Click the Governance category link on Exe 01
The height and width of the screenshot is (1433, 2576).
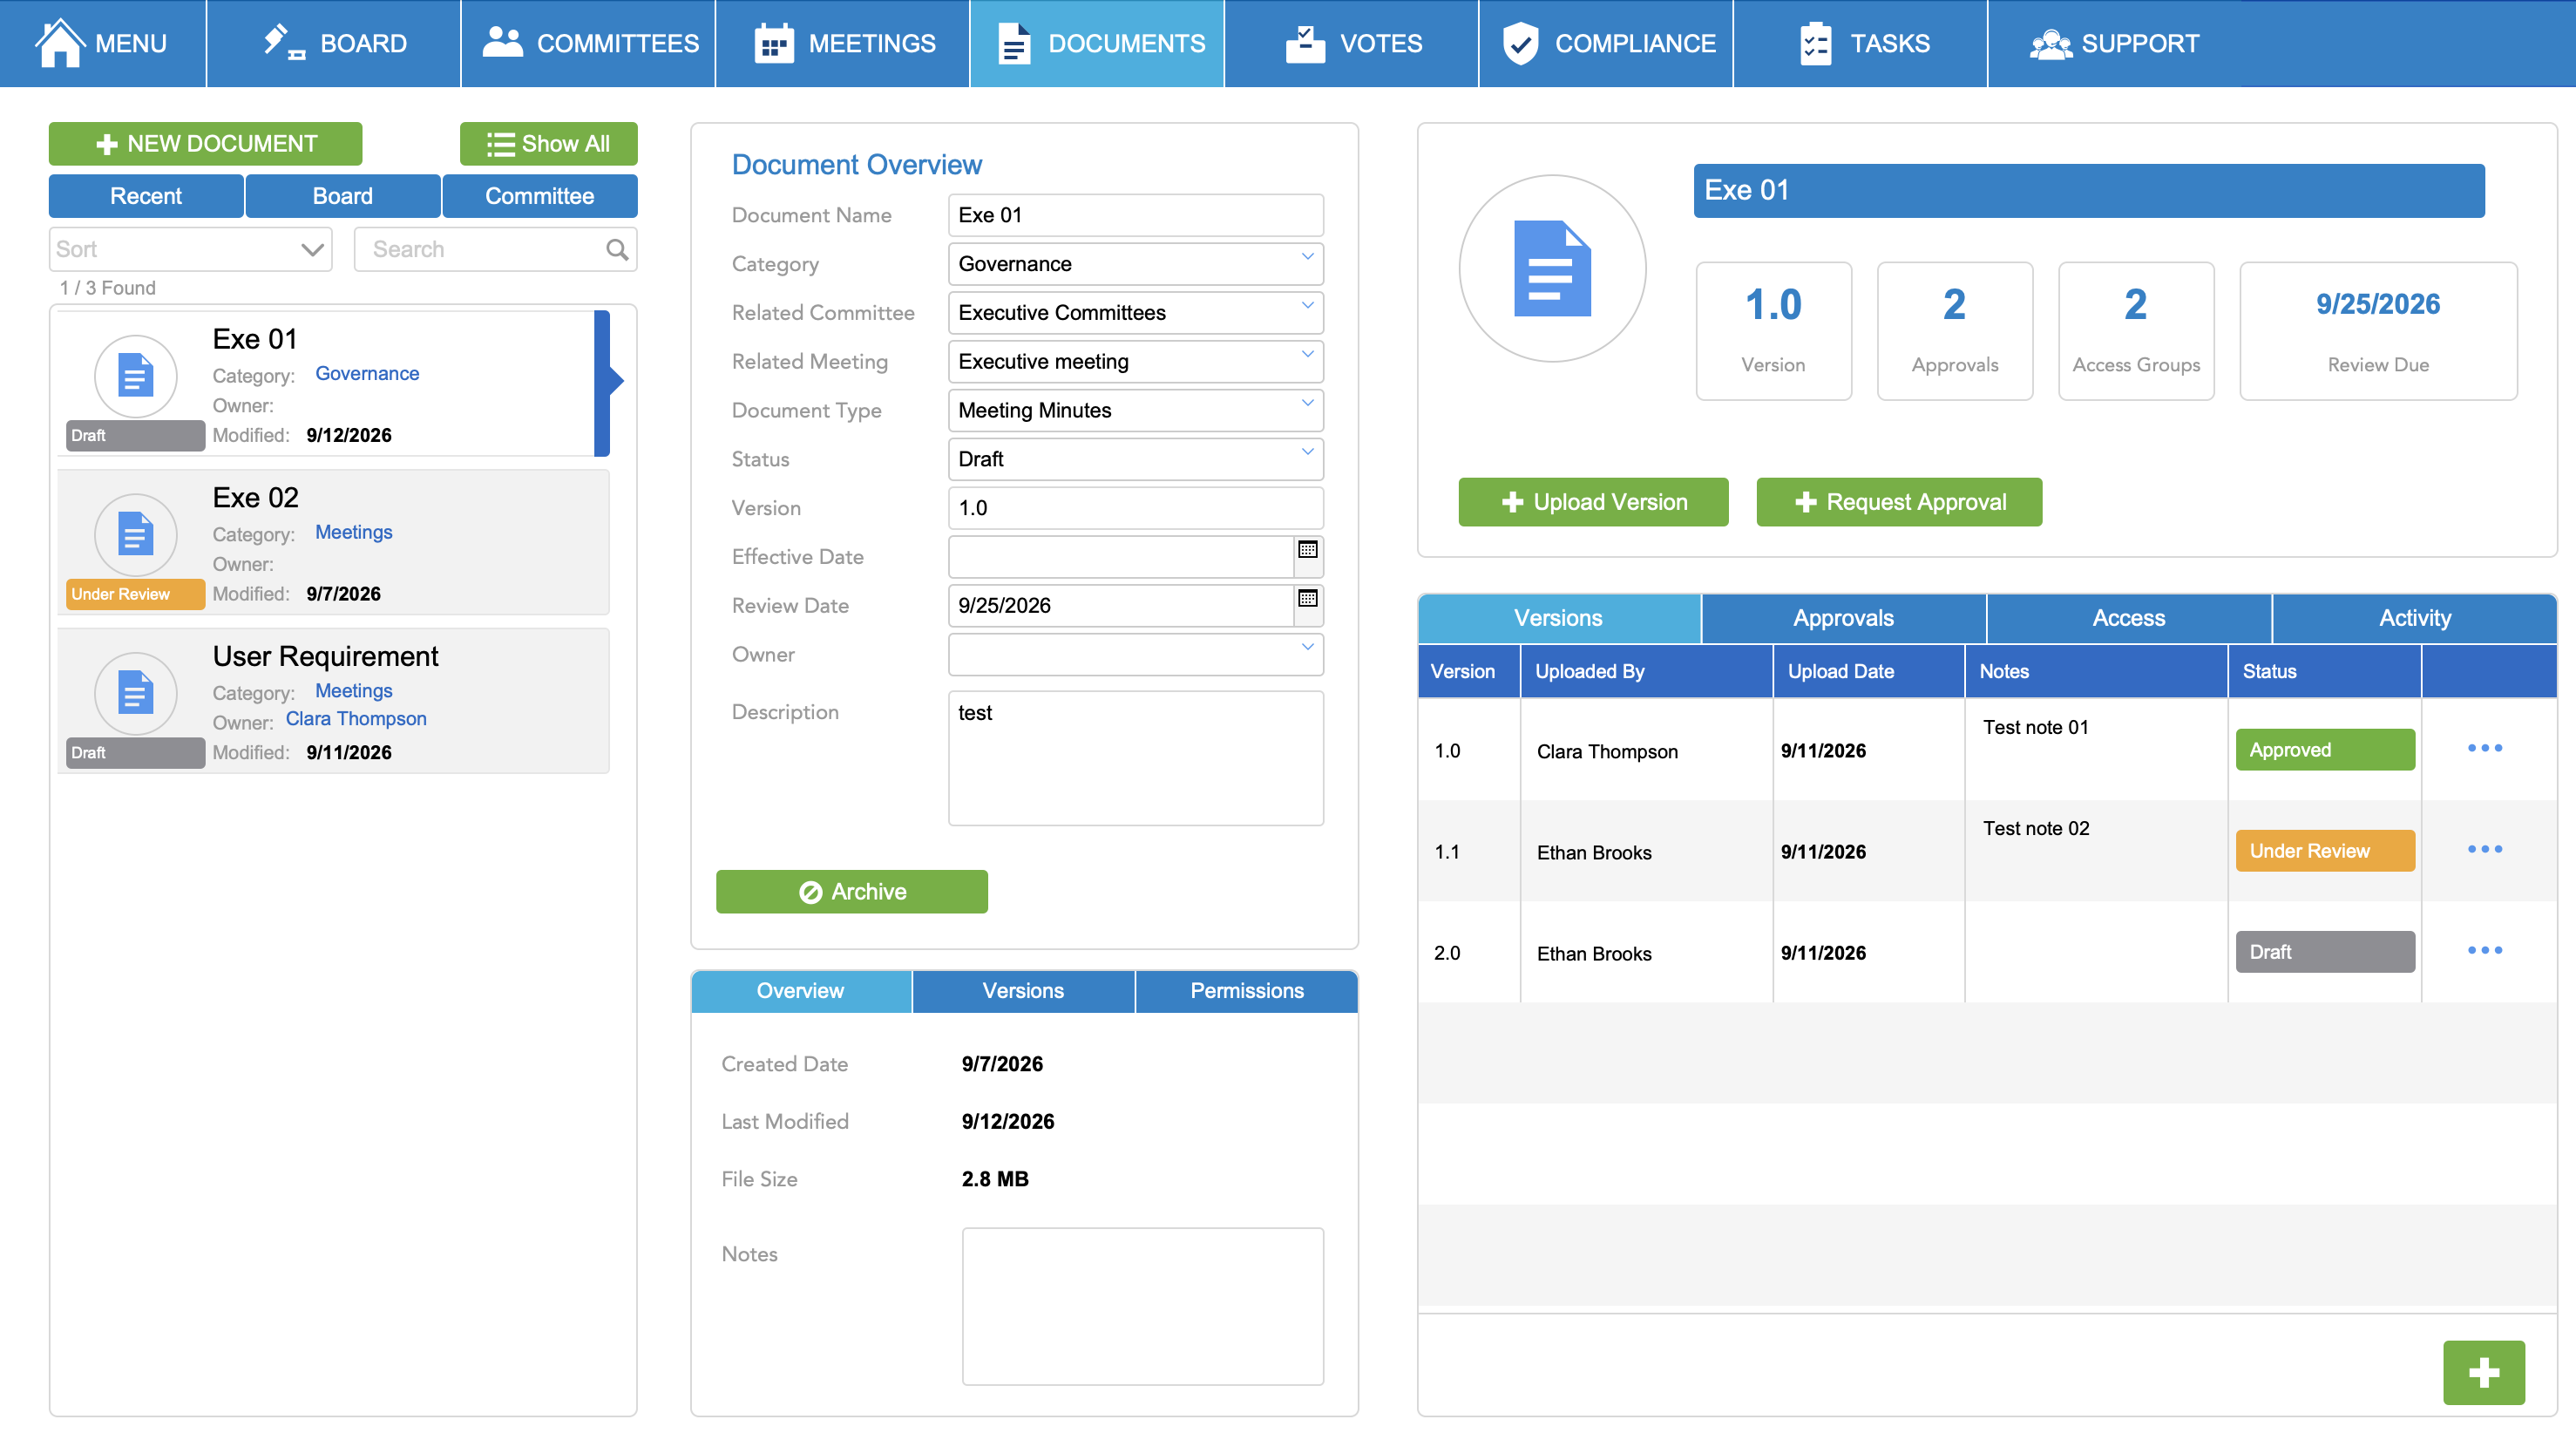367,374
